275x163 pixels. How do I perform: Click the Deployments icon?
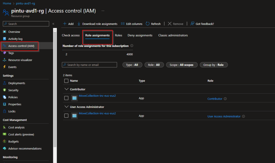(x=5, y=83)
